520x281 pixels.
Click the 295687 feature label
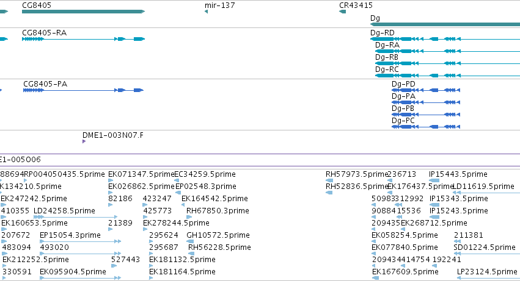coord(164,248)
